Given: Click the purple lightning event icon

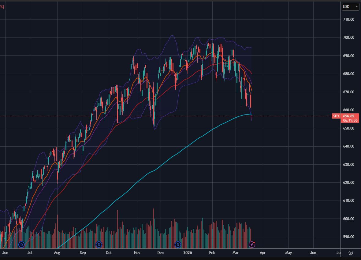Looking at the screenshot, I should click(252, 244).
